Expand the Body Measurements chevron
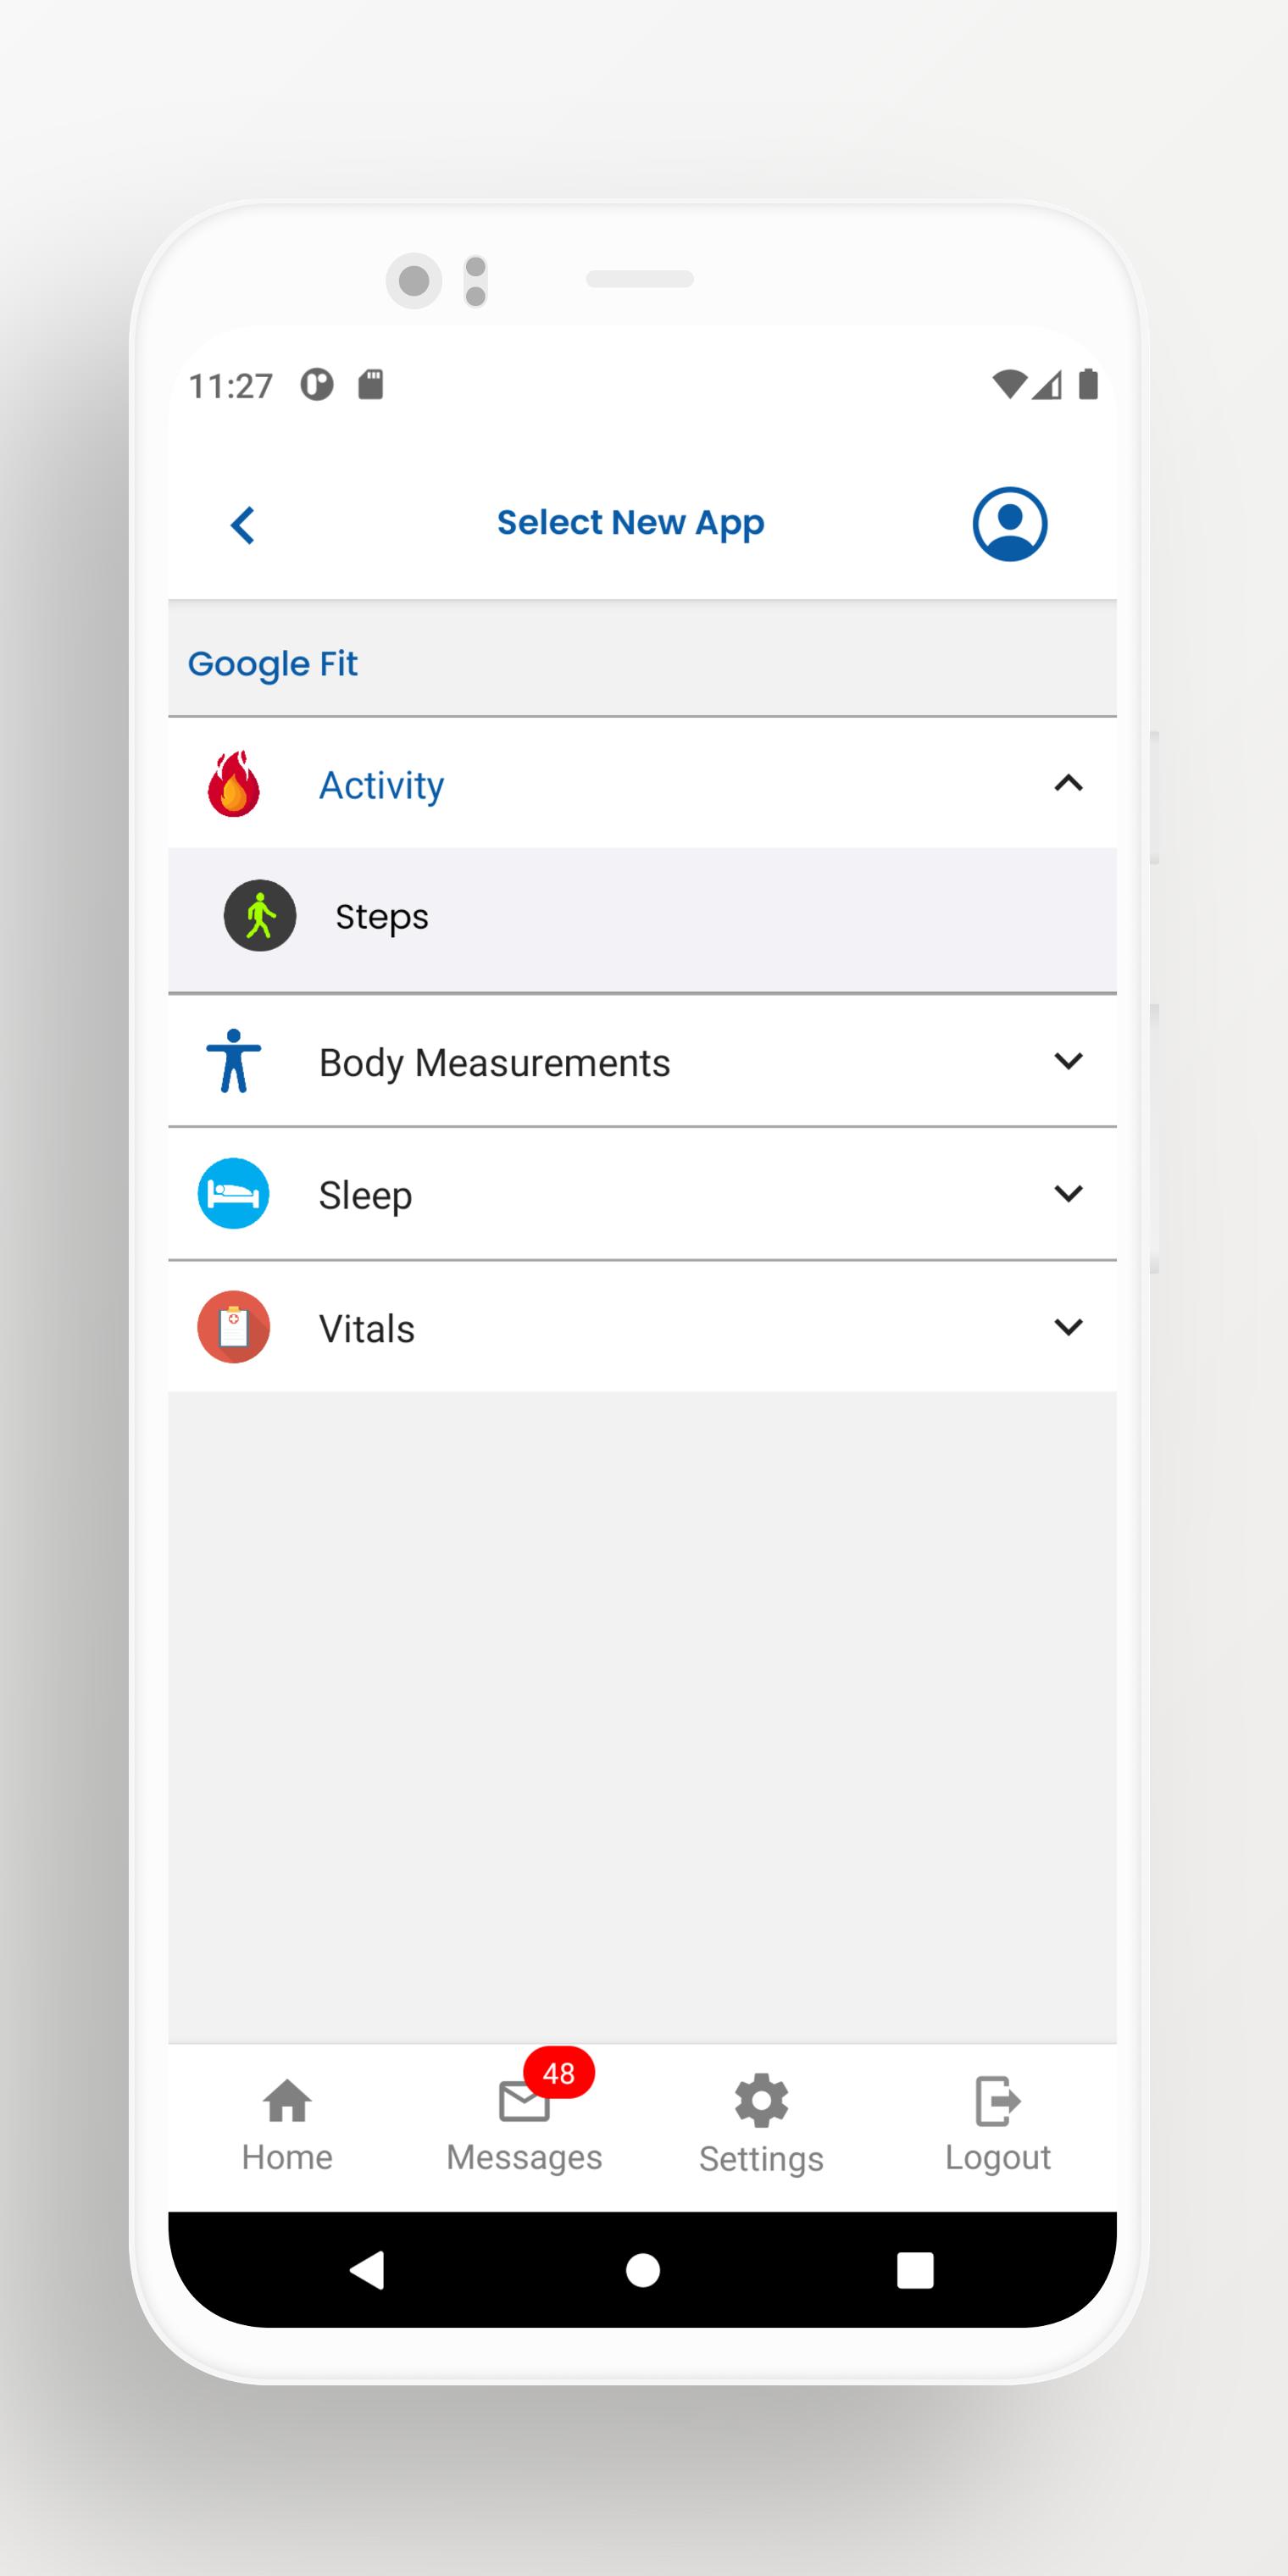 click(x=1068, y=1061)
